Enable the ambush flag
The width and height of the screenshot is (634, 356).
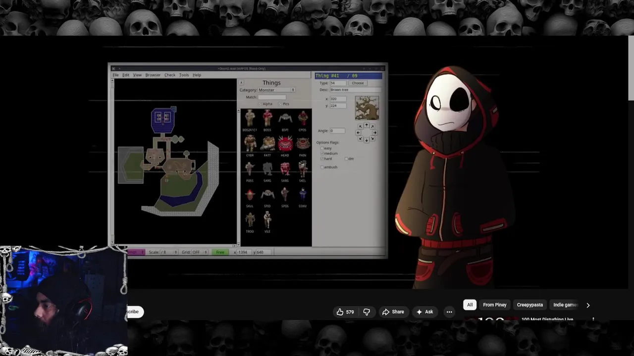tap(322, 167)
